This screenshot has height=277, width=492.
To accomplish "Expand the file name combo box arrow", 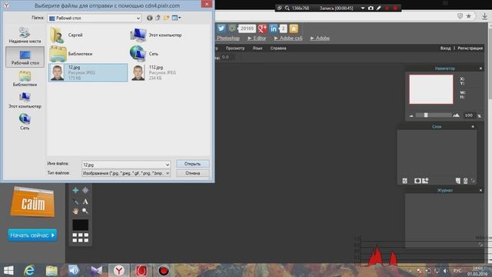I will click(168, 165).
